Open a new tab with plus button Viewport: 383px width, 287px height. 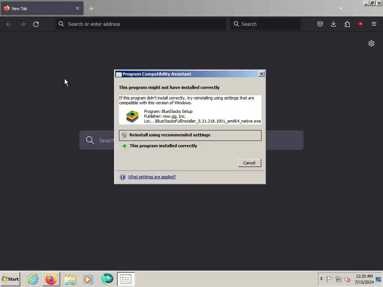point(91,9)
